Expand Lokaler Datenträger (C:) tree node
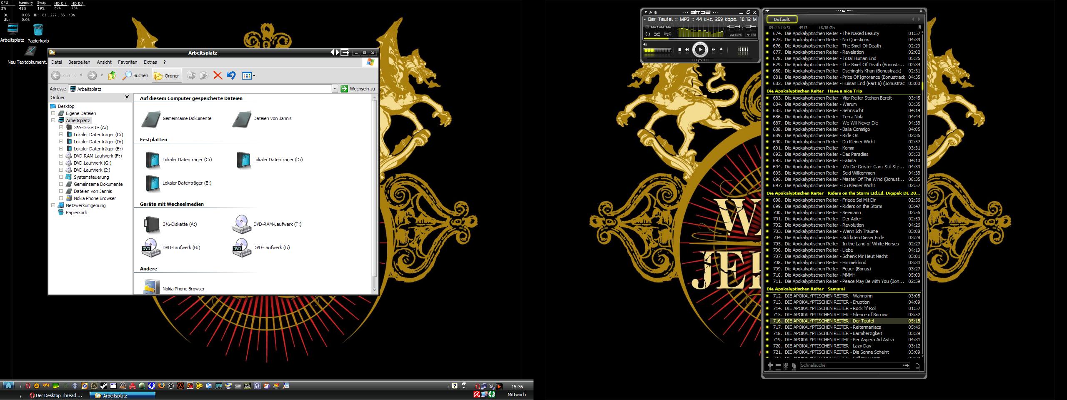The height and width of the screenshot is (400, 1067). (61, 135)
